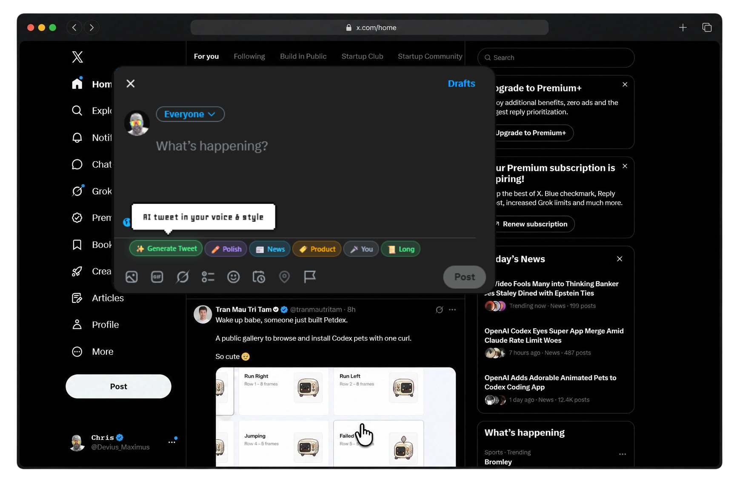This screenshot has width=737, height=490.
Task: Tag a location on the post
Action: pos(284,277)
